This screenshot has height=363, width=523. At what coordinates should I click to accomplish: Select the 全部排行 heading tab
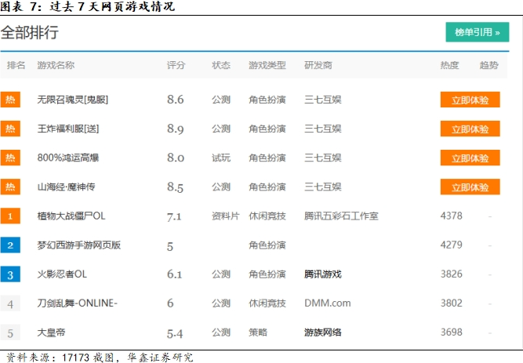pos(29,33)
